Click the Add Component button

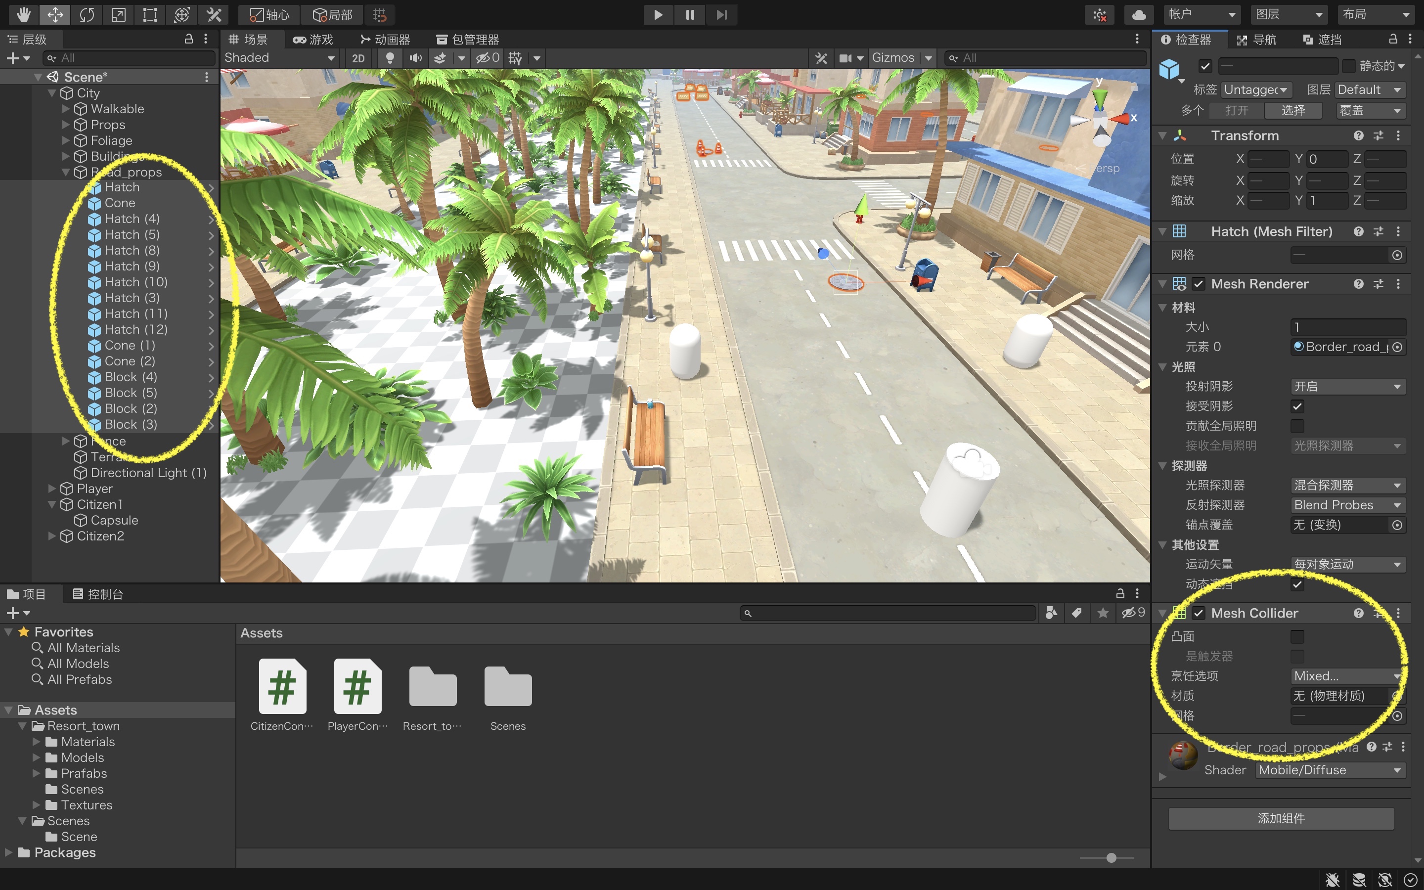[1281, 818]
